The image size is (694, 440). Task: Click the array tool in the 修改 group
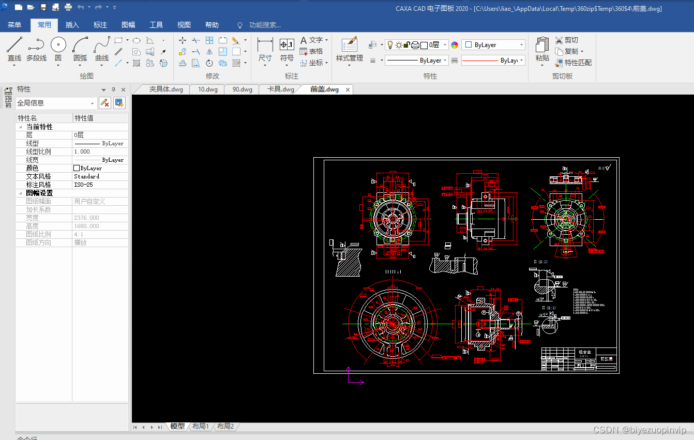tap(209, 40)
